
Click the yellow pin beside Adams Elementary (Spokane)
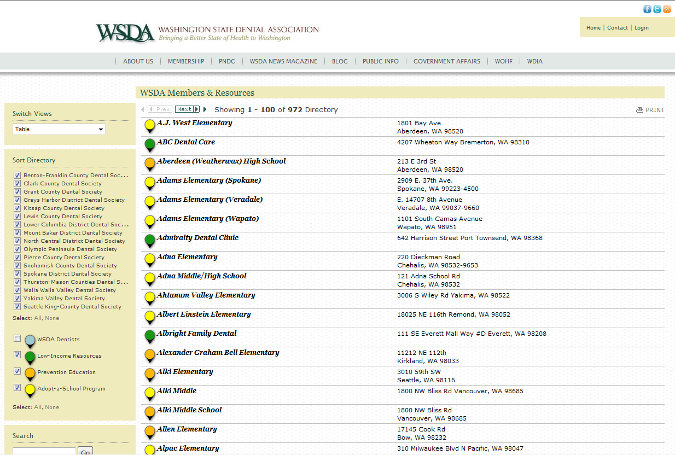(x=150, y=184)
